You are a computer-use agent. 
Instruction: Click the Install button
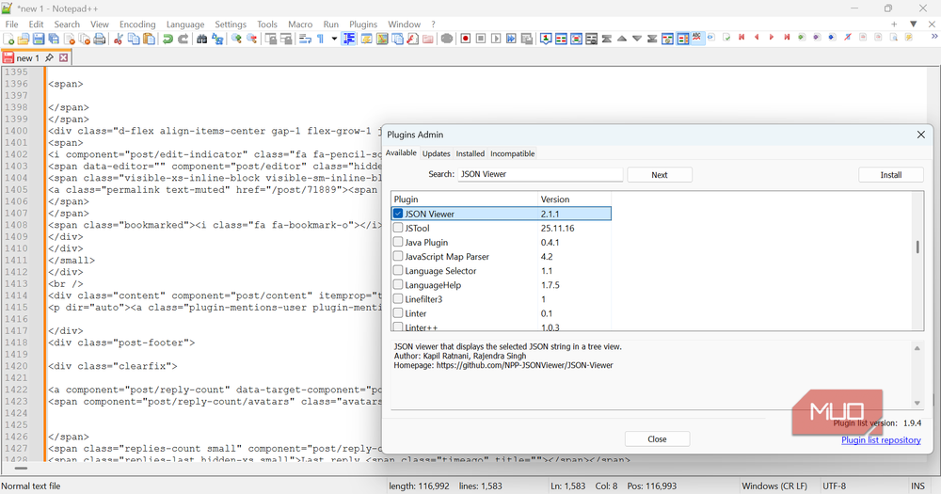pos(890,175)
